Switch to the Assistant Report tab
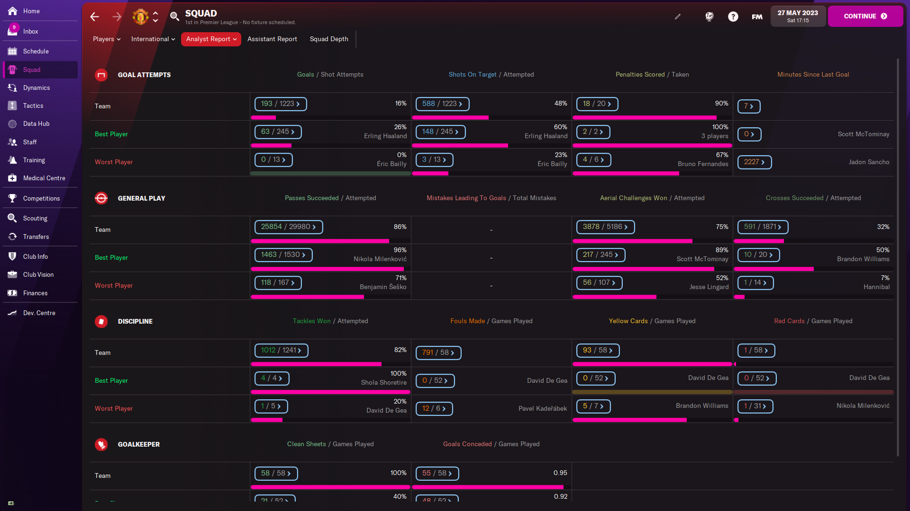The height and width of the screenshot is (511, 910). tap(272, 39)
